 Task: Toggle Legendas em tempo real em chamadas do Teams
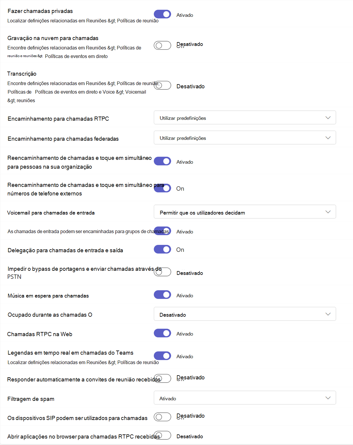tap(162, 356)
